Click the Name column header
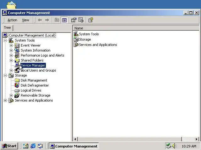Viewport: 201px width, 150px height. point(136,28)
